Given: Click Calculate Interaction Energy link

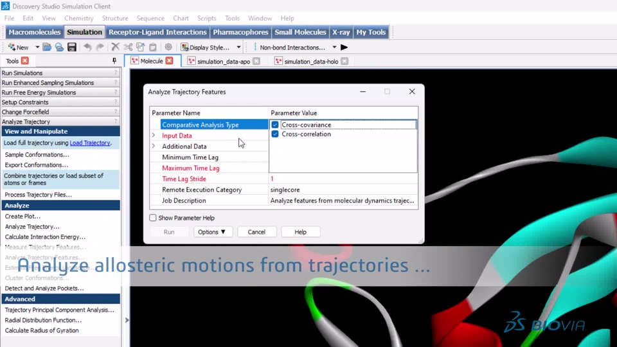Looking at the screenshot, I should pyautogui.click(x=45, y=237).
